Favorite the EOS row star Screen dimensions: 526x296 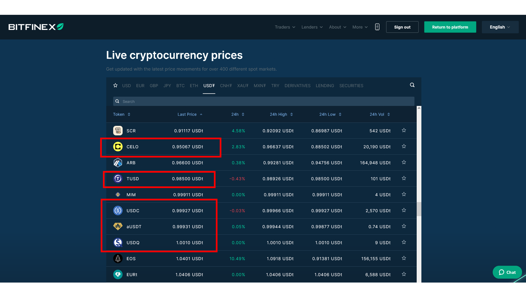404,258
